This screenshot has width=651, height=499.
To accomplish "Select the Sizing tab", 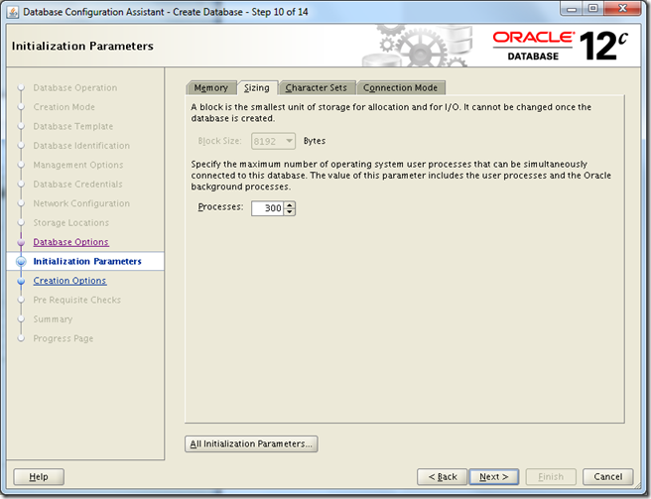I will click(257, 88).
